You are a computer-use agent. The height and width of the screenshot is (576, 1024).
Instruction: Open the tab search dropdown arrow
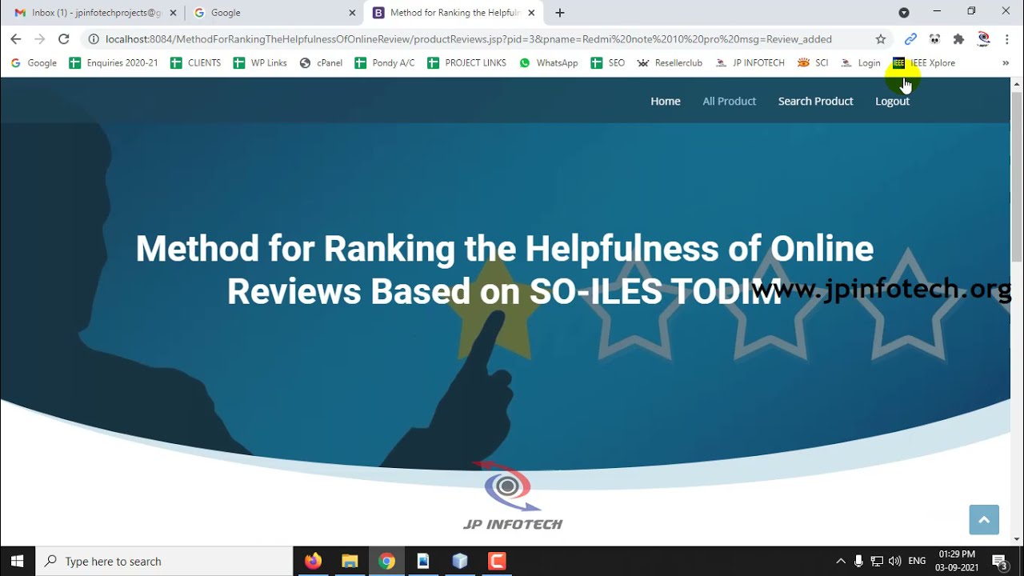904,13
